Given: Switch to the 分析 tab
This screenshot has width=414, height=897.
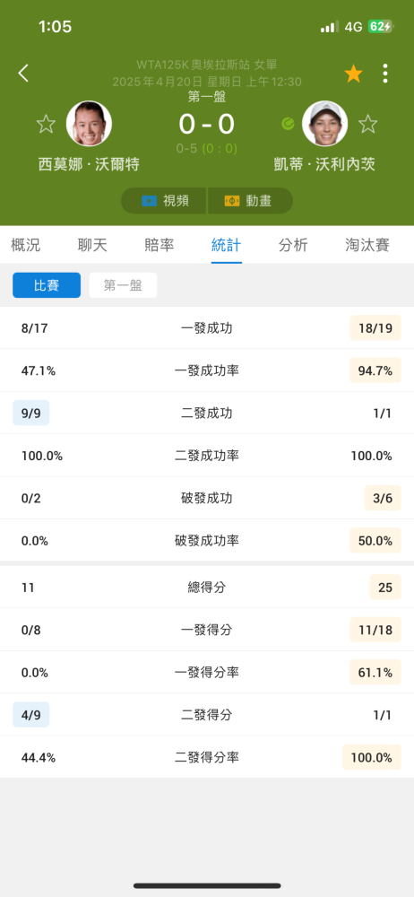Looking at the screenshot, I should (293, 246).
